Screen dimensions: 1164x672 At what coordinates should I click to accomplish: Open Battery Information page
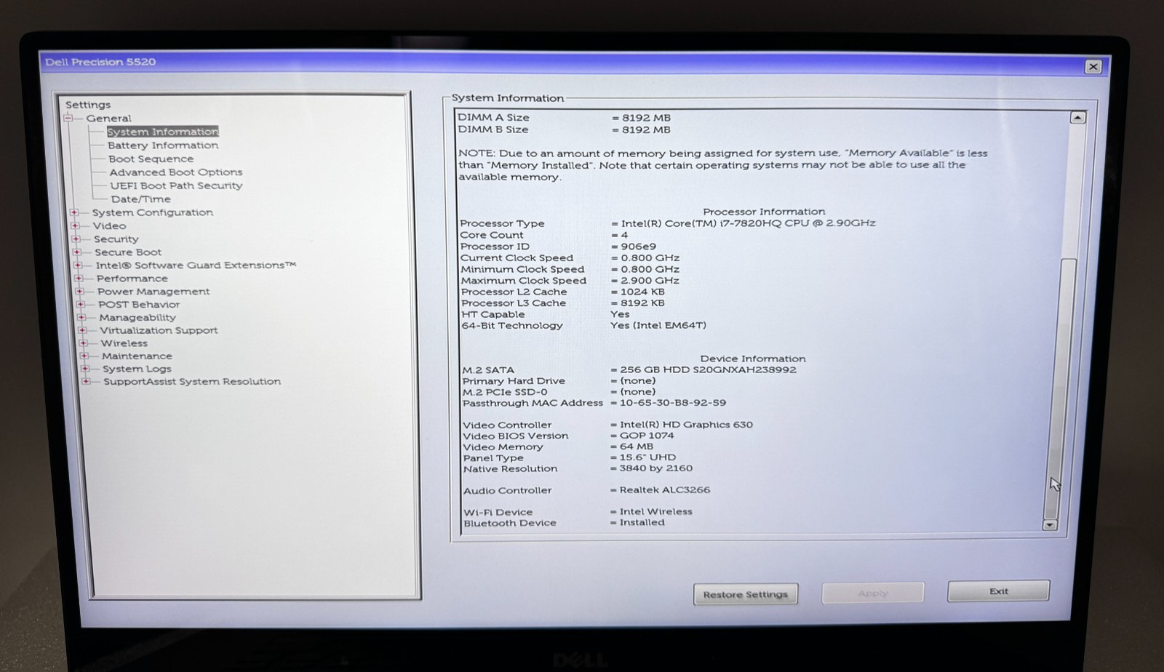click(163, 145)
